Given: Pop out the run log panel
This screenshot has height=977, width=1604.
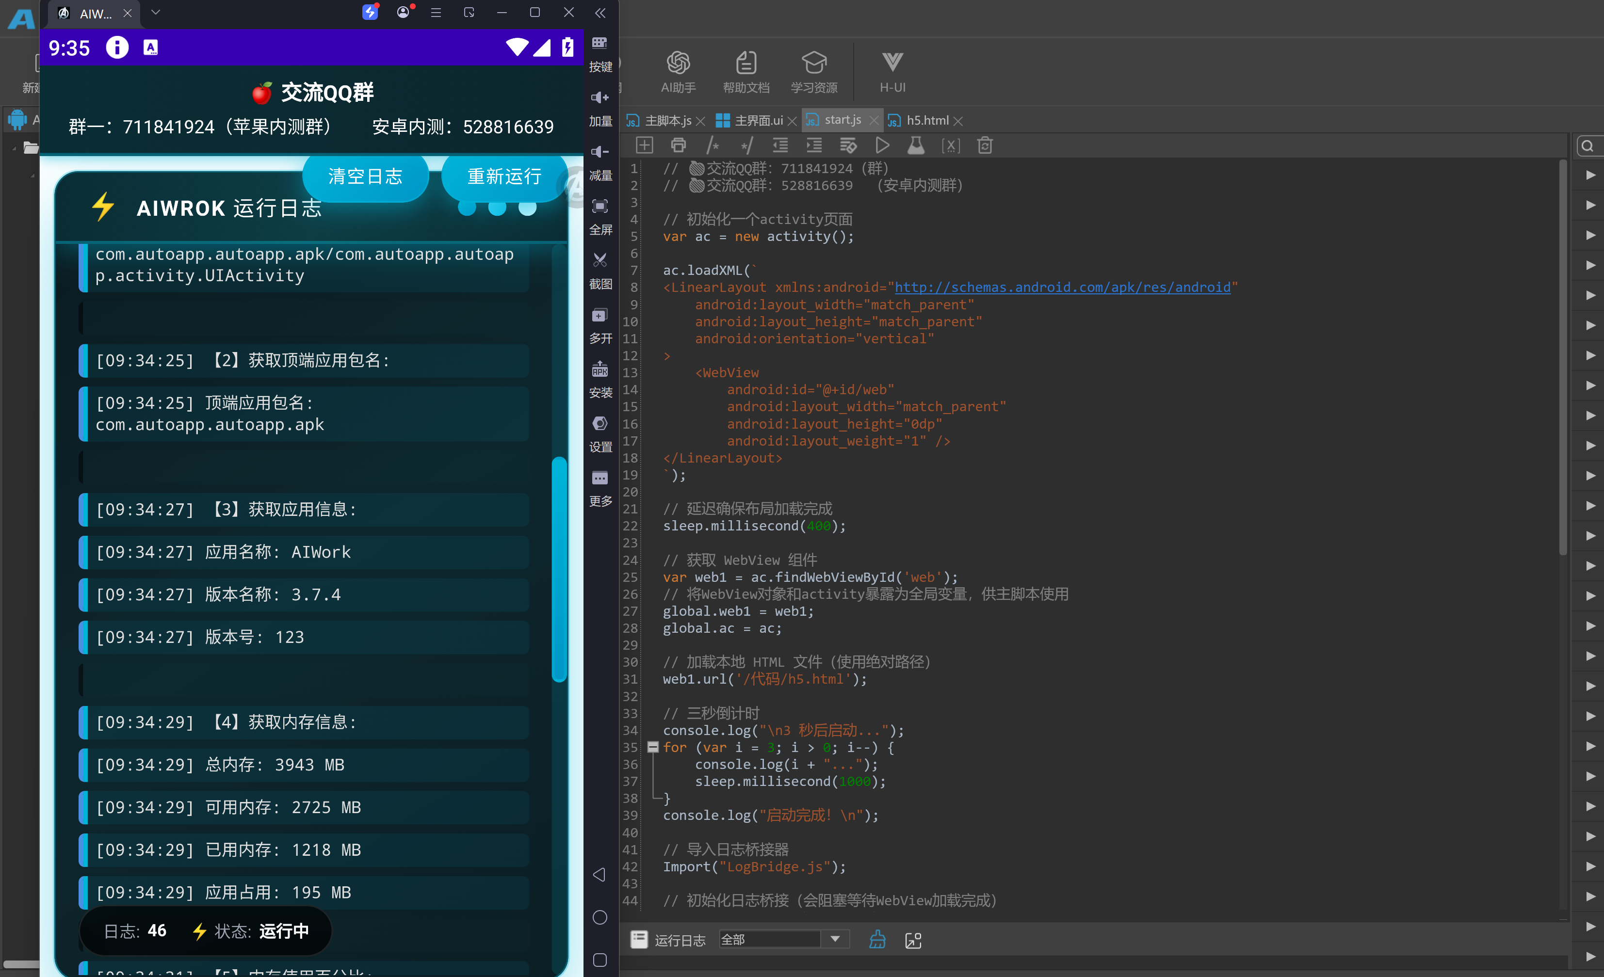Looking at the screenshot, I should [913, 940].
